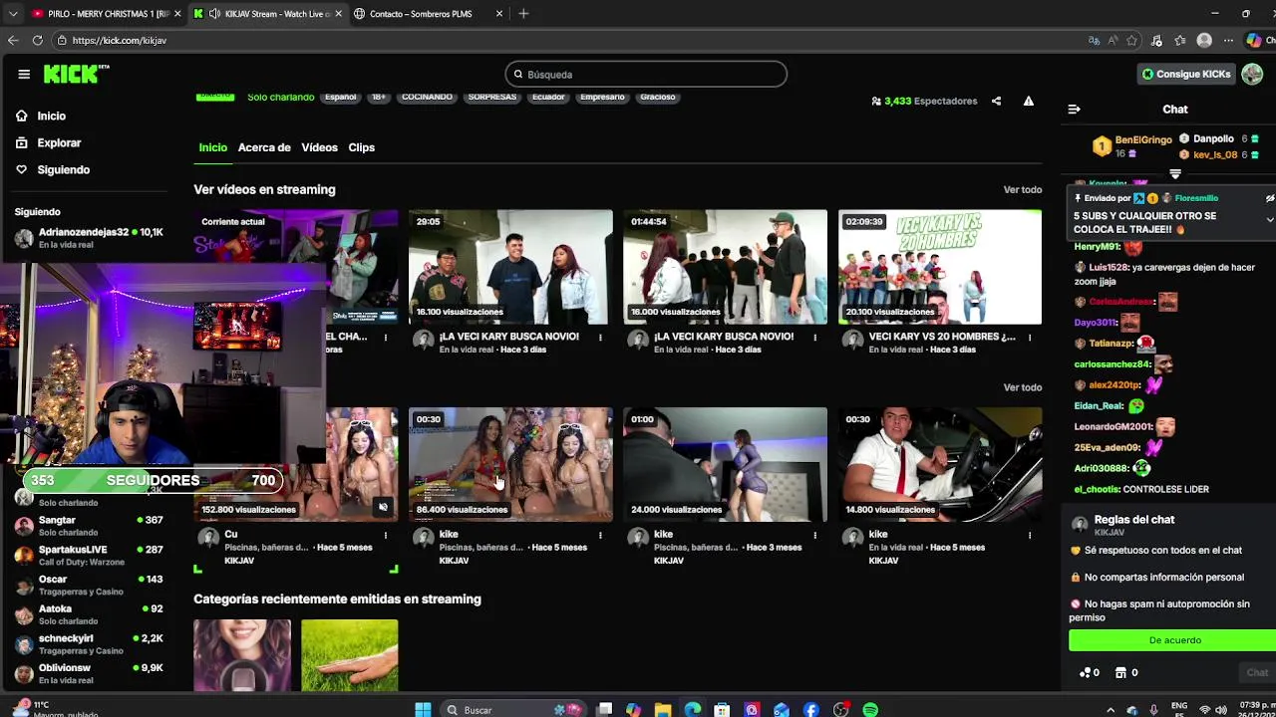The image size is (1276, 717).
Task: Click the Español tag
Action: (340, 97)
